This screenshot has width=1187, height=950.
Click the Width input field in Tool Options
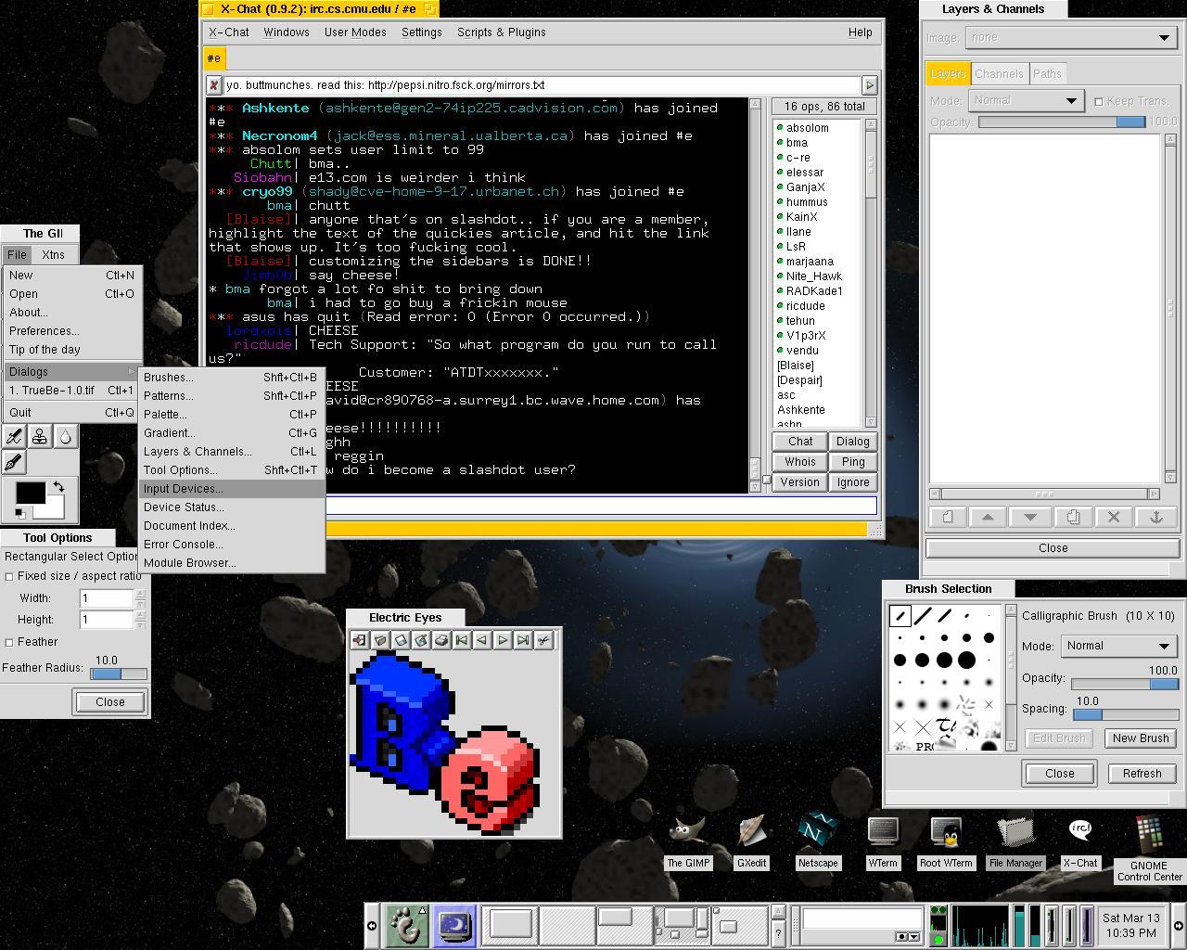[x=107, y=598]
